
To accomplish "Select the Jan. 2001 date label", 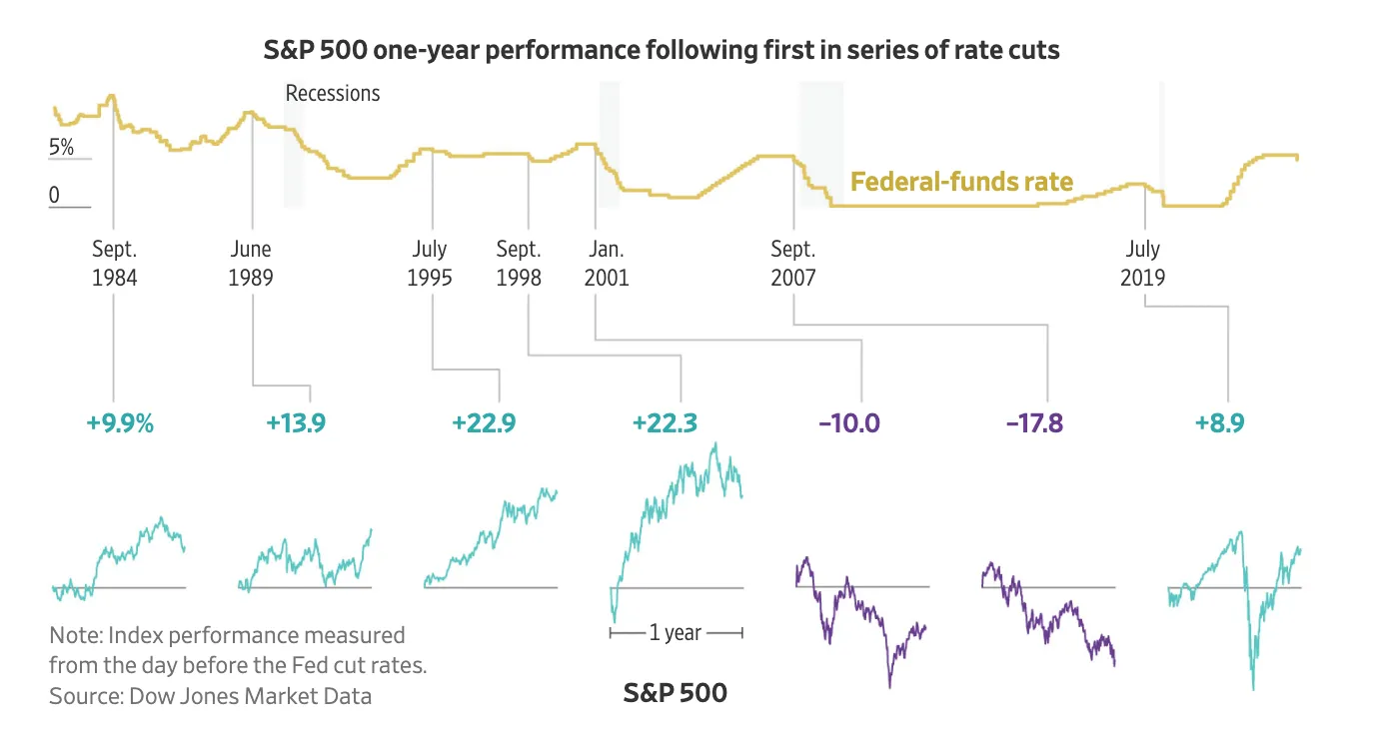I will click(x=607, y=263).
